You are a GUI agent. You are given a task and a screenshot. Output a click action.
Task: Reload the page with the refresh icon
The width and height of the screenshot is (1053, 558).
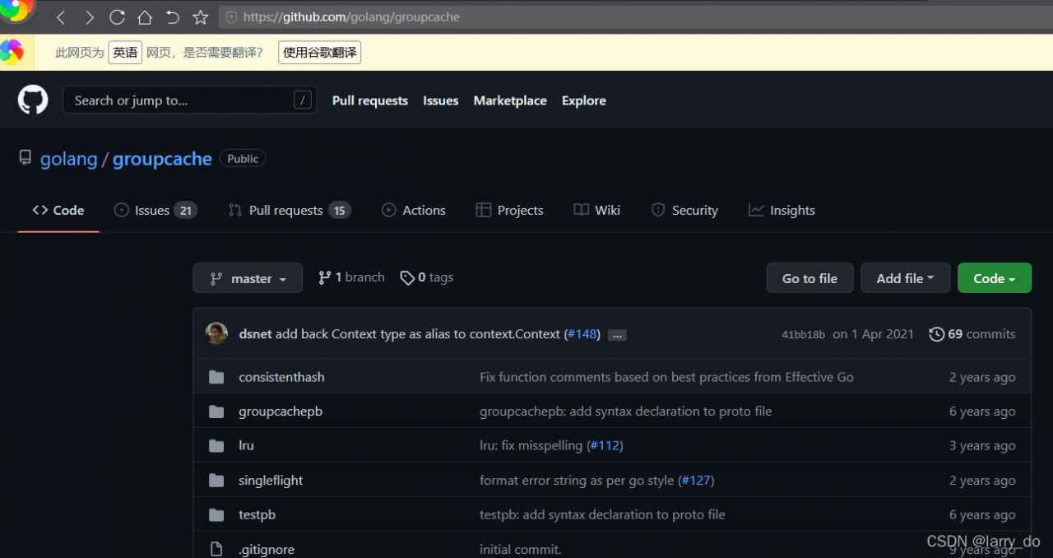click(x=117, y=17)
